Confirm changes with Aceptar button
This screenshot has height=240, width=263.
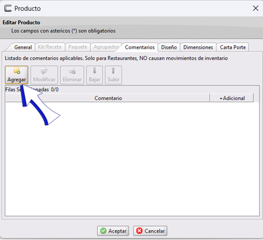point(113,231)
